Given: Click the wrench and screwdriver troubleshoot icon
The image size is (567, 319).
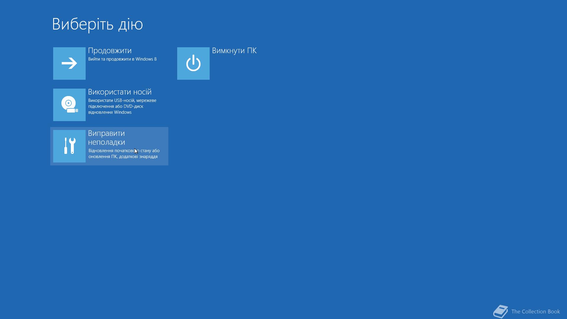Looking at the screenshot, I should pos(69,146).
